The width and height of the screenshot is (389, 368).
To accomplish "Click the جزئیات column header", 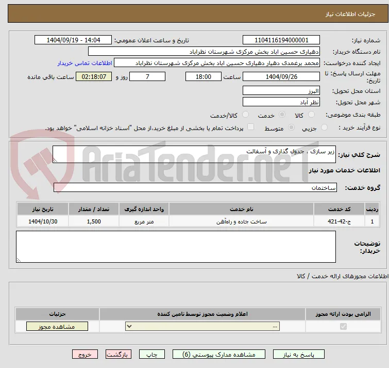I will click(x=57, y=314).
